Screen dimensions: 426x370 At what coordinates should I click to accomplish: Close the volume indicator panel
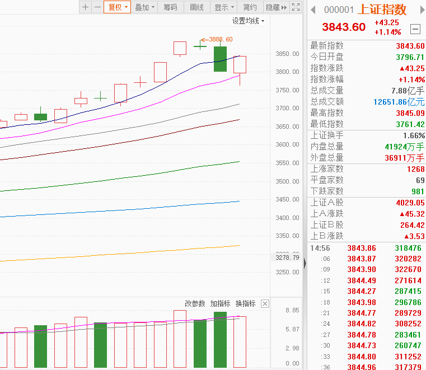tap(265, 304)
